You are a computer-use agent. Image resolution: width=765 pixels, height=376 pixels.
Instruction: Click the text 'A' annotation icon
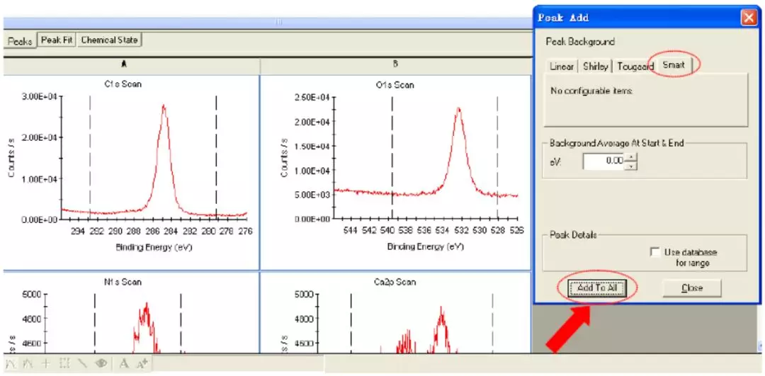123,363
